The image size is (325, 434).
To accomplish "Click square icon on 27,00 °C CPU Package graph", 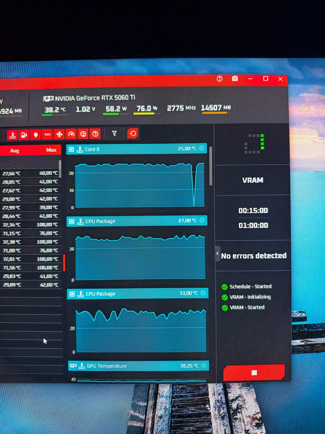I will (x=72, y=221).
